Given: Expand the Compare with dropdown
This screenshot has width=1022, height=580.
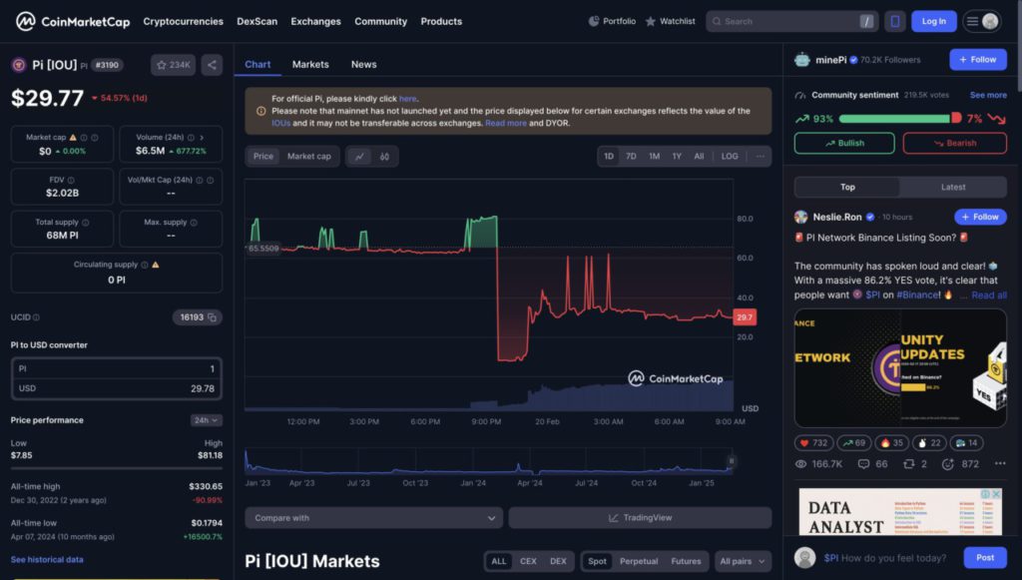Looking at the screenshot, I should coord(373,517).
